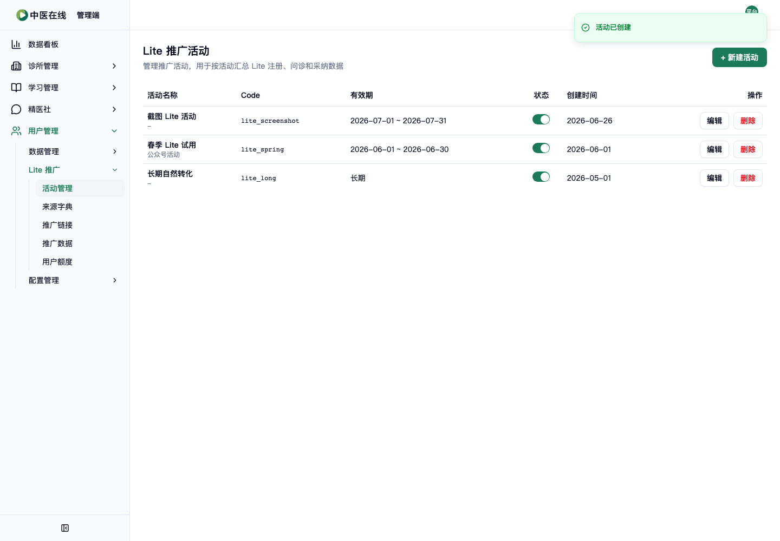Open 用户额度 menu item

80,262
